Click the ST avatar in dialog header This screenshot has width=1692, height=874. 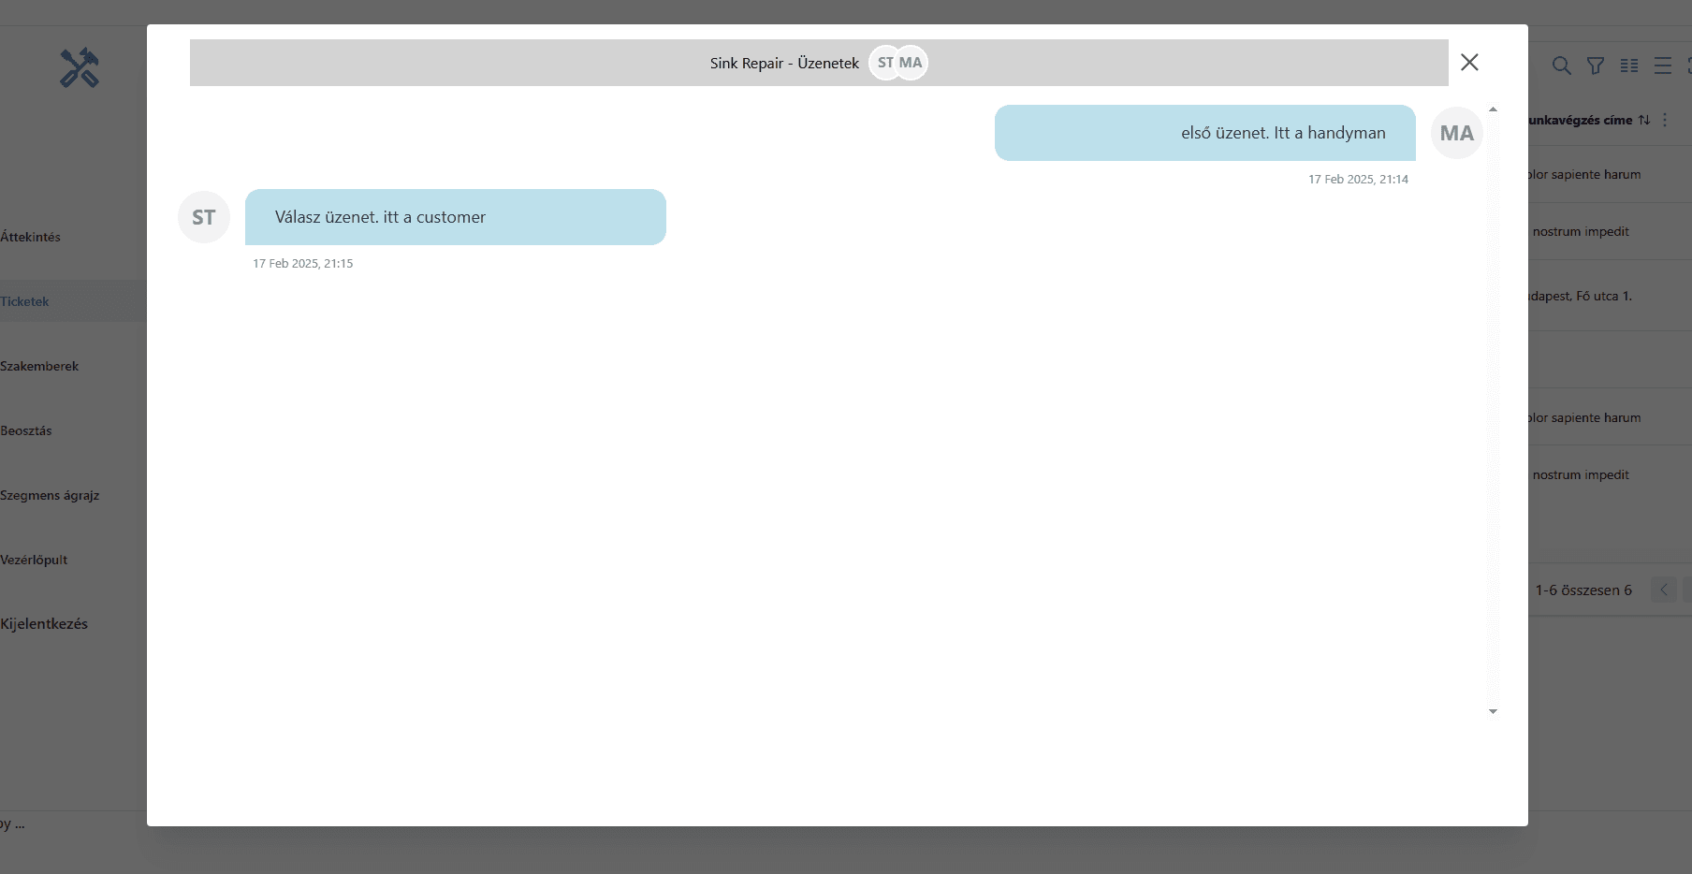(883, 63)
